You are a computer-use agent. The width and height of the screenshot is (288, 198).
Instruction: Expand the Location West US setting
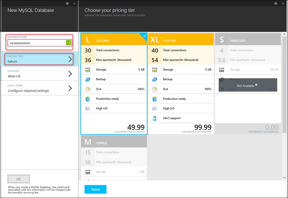[x=40, y=73]
